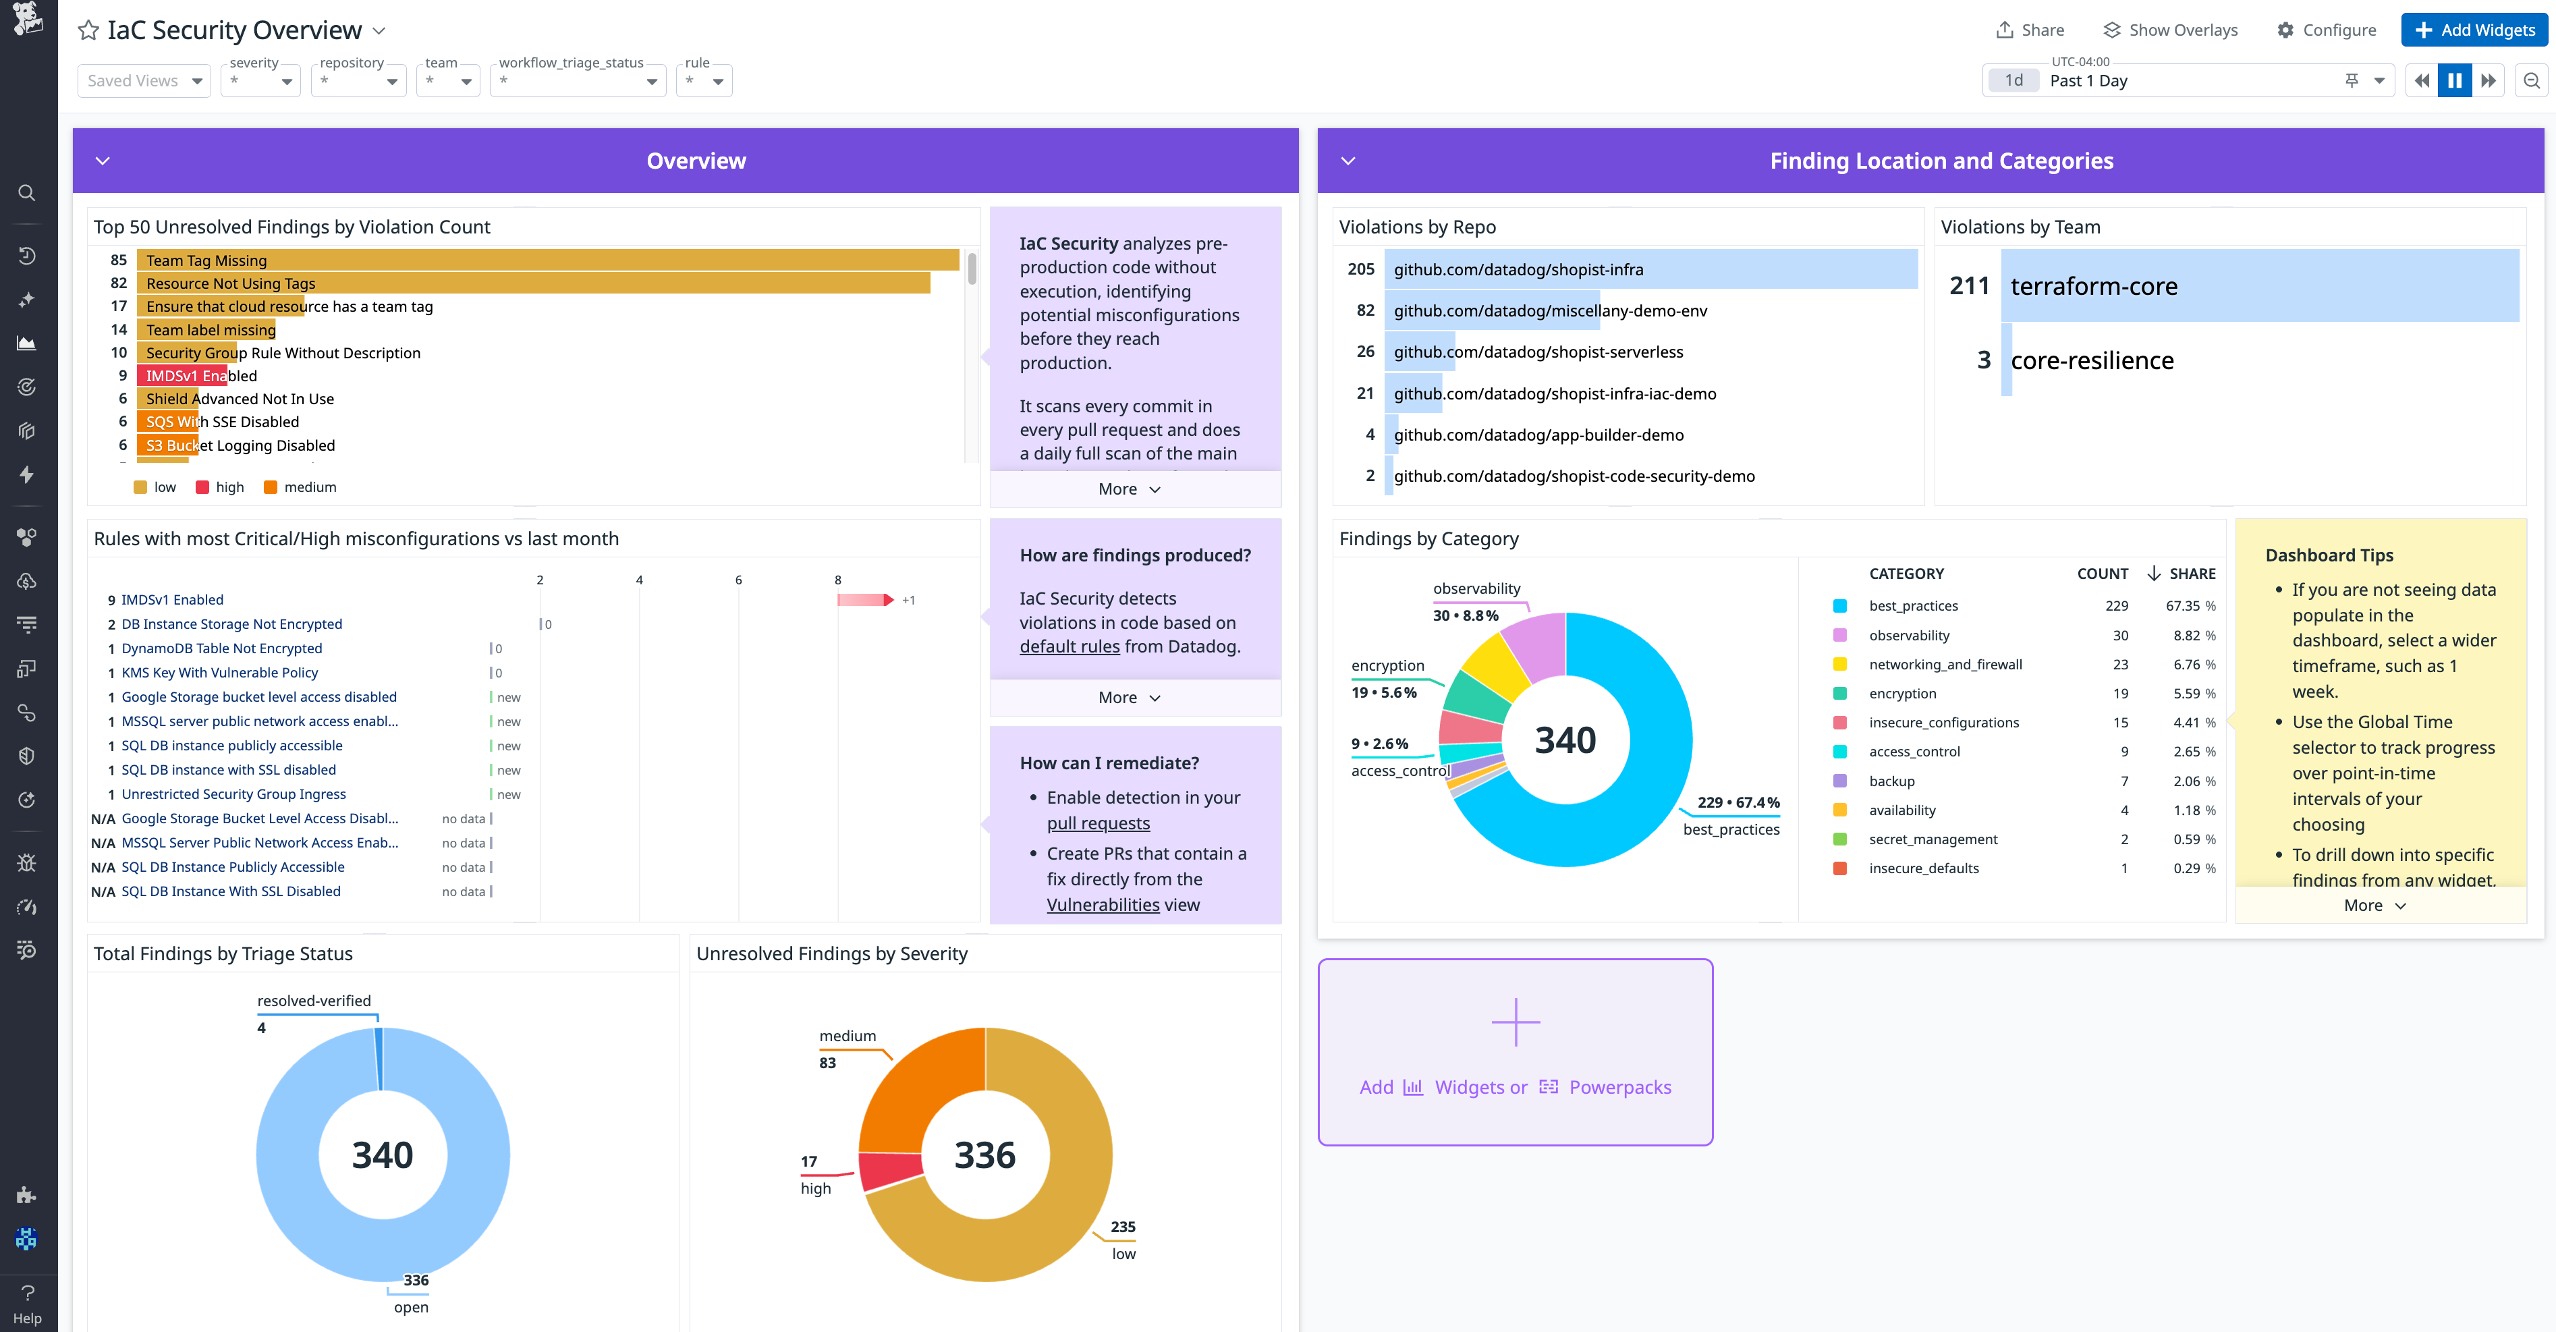Open the logs icon in the left sidebar
This screenshot has height=1332, width=2556.
tap(27, 623)
